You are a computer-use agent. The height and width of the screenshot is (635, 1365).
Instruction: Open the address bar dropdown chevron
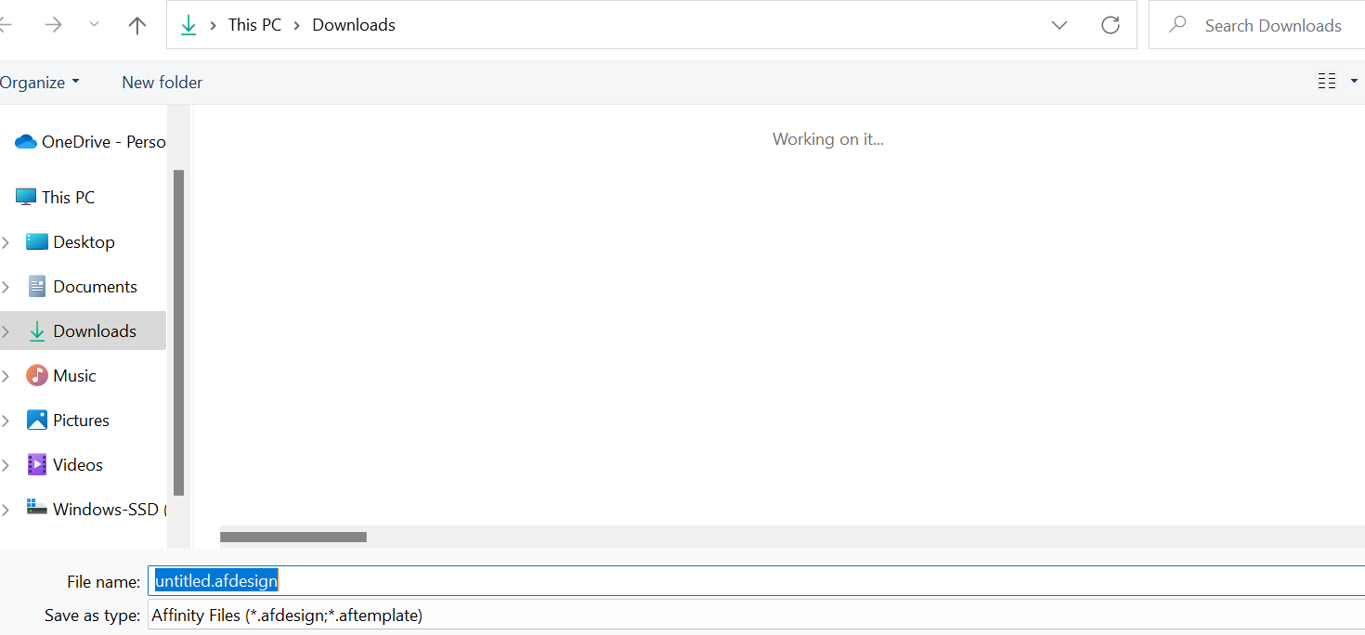[1059, 25]
